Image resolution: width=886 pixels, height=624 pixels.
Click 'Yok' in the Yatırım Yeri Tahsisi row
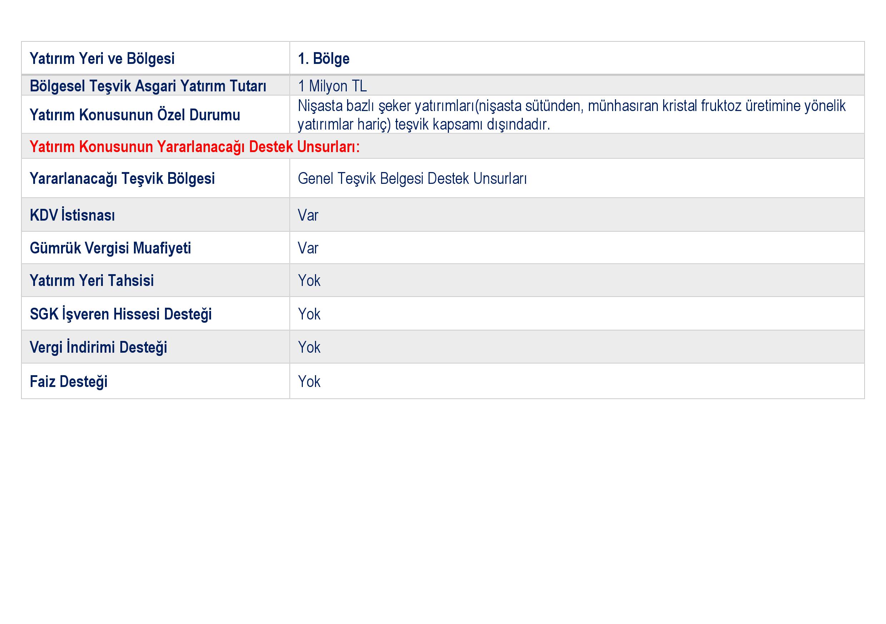(x=309, y=280)
